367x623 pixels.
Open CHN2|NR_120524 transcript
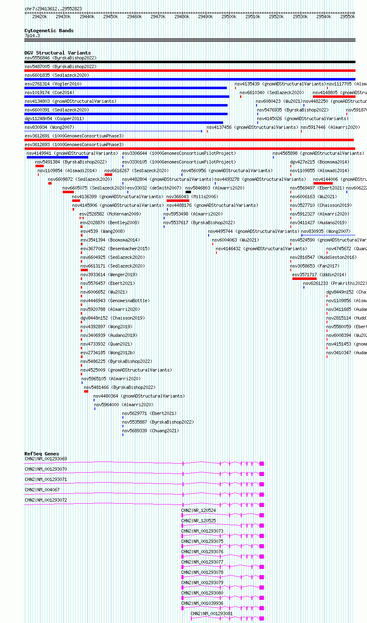[x=198, y=510]
